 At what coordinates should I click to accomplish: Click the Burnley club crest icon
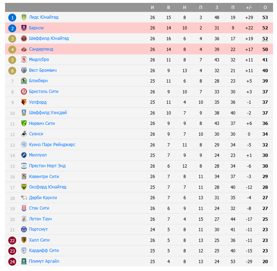tap(24, 28)
